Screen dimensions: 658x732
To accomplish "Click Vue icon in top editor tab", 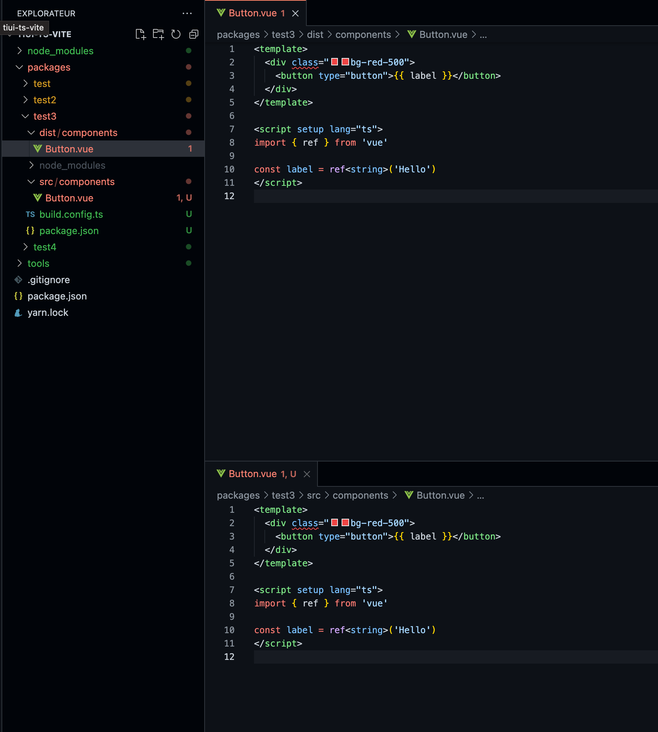I will 221,13.
